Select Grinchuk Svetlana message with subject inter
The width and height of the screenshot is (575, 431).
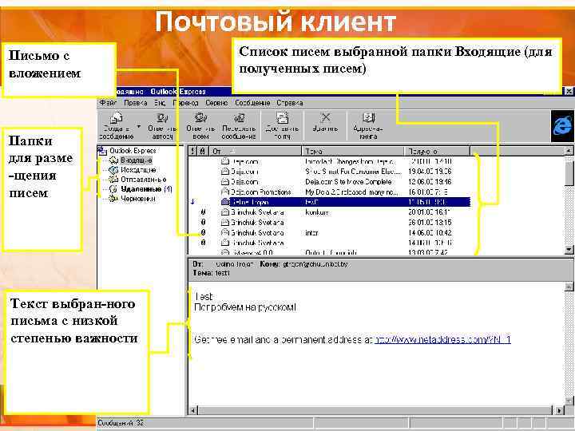[329, 233]
